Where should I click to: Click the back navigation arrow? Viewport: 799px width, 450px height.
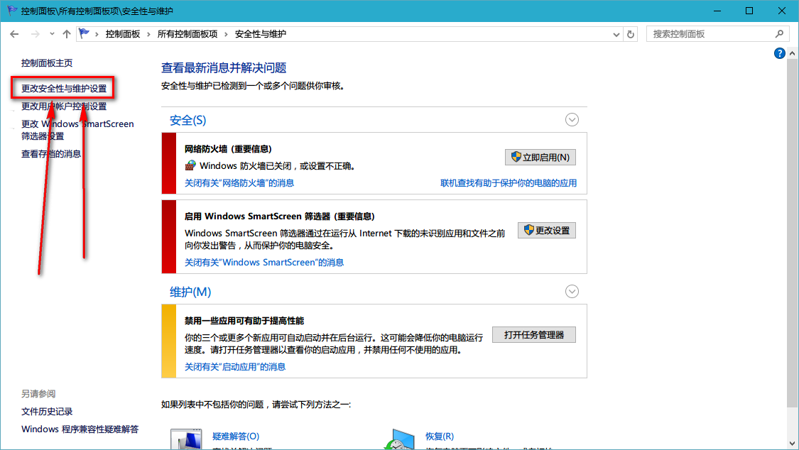point(14,34)
